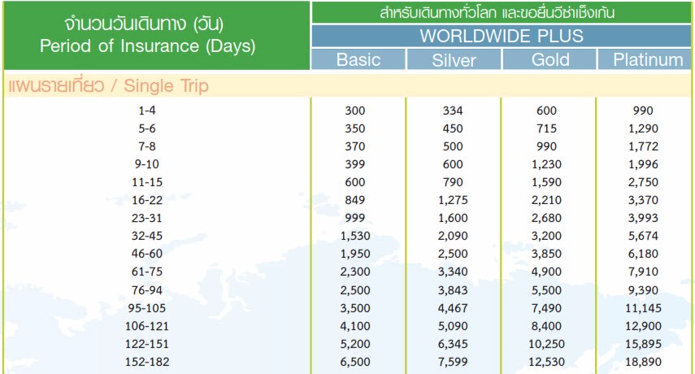
Task: Select the Gold plan column header
Action: point(549,60)
